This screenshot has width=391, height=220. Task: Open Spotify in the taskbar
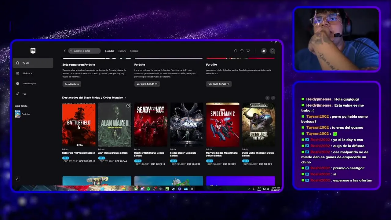coord(148,189)
